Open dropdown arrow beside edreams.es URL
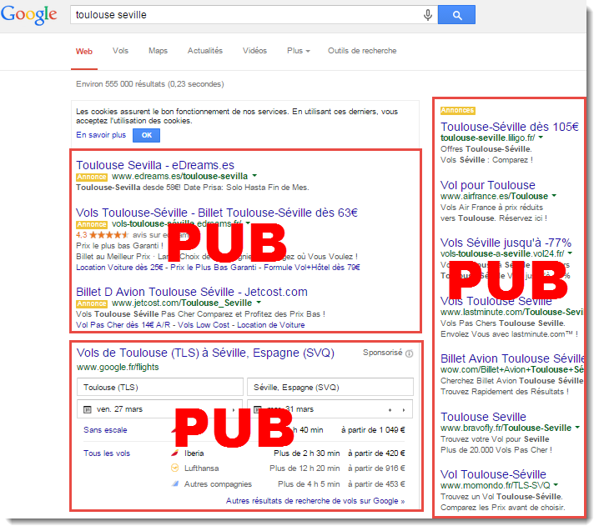This screenshot has width=599, height=531. [x=254, y=176]
